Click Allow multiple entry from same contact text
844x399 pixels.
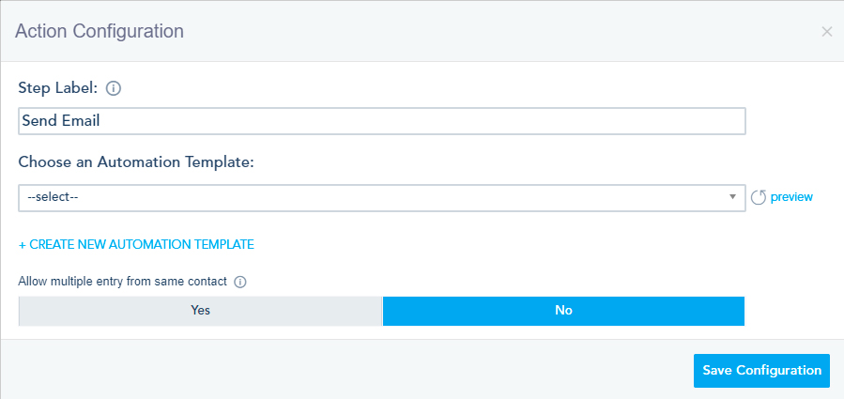(122, 282)
